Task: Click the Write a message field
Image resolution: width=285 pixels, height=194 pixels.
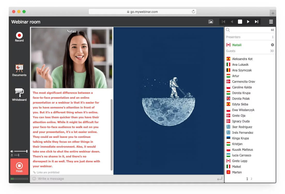Action: point(127,179)
